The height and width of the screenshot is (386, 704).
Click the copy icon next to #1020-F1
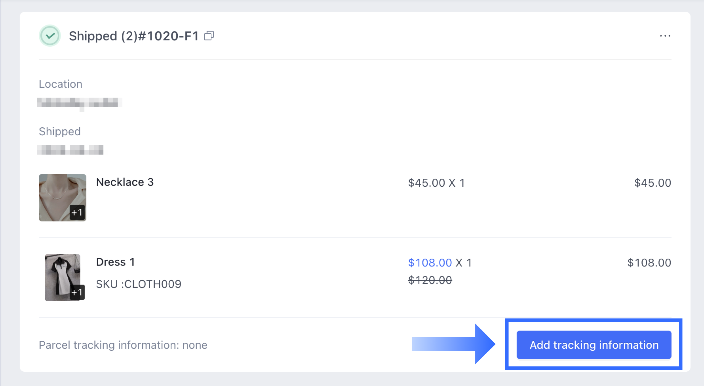point(209,36)
